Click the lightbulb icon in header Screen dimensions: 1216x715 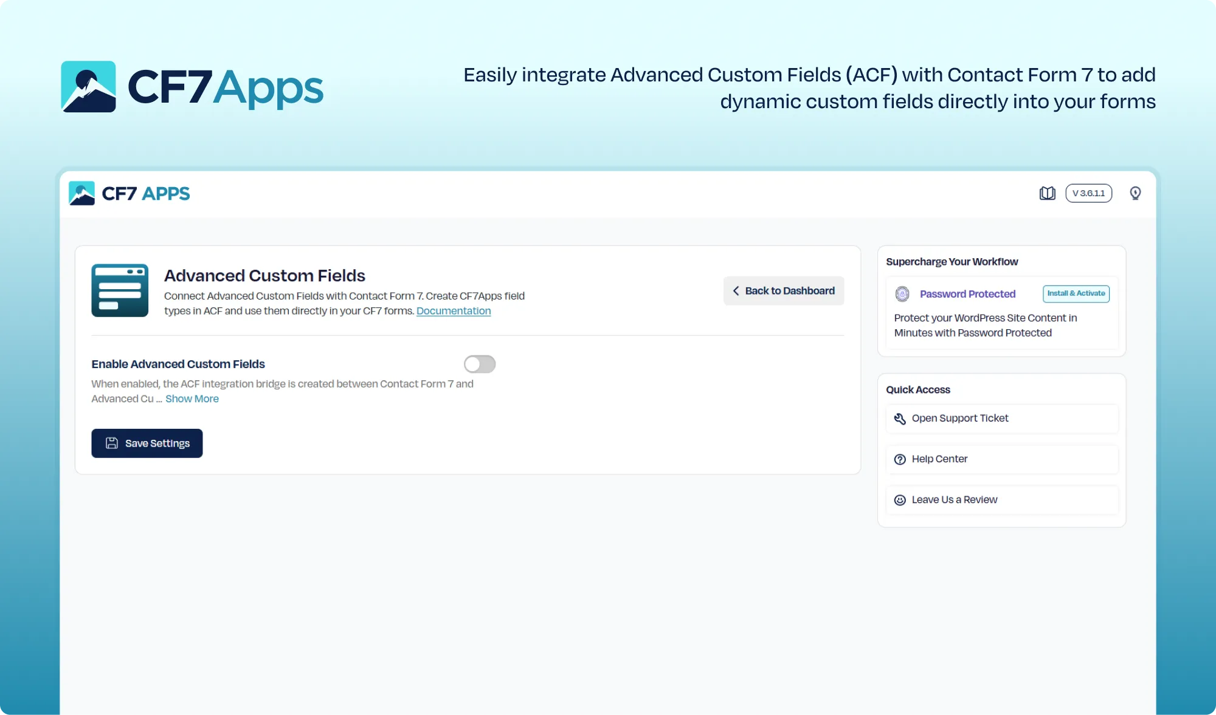(x=1135, y=193)
